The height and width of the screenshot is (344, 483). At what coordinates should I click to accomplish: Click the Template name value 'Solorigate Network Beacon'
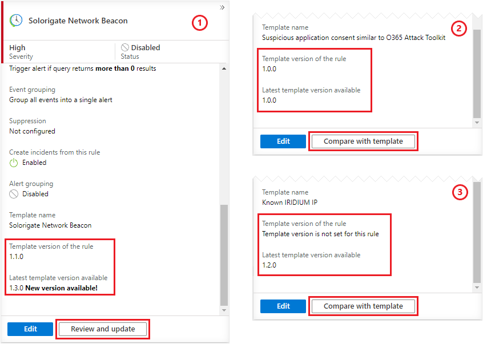click(x=50, y=225)
